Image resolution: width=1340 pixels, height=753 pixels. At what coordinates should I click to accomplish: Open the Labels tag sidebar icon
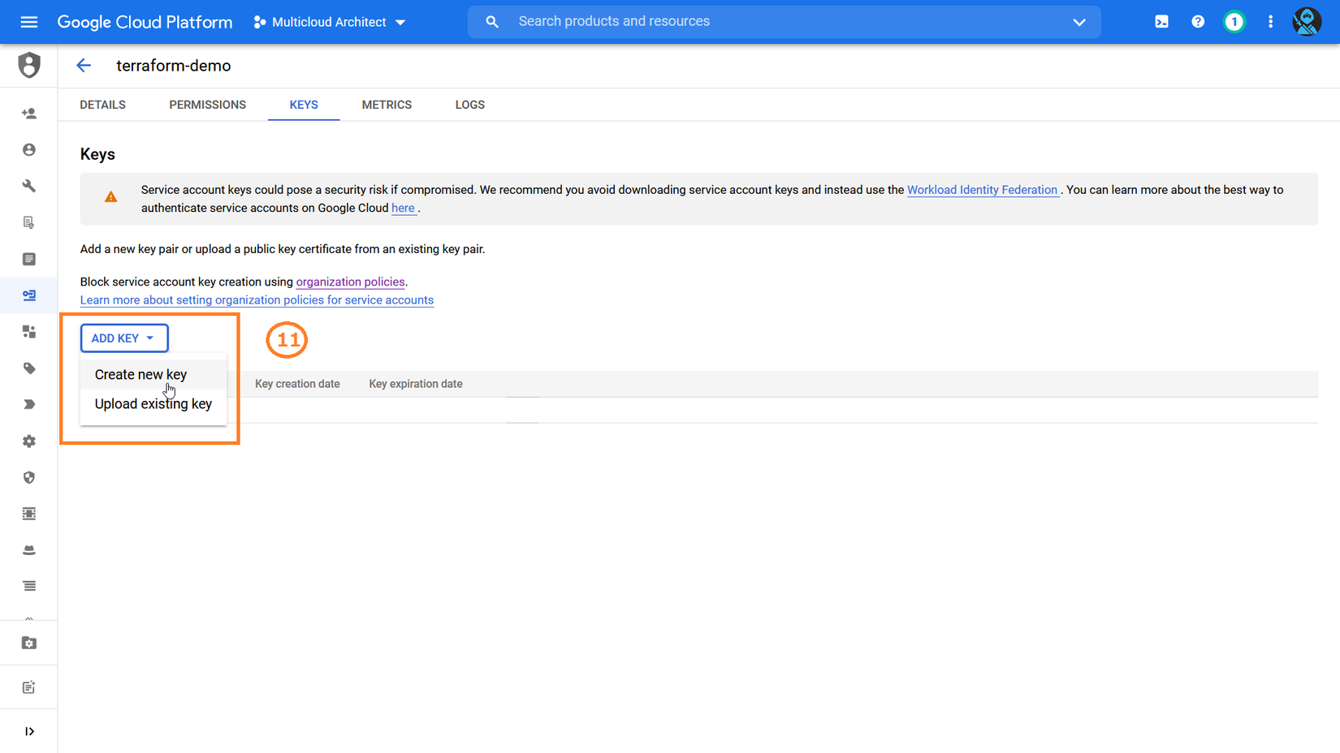[29, 368]
